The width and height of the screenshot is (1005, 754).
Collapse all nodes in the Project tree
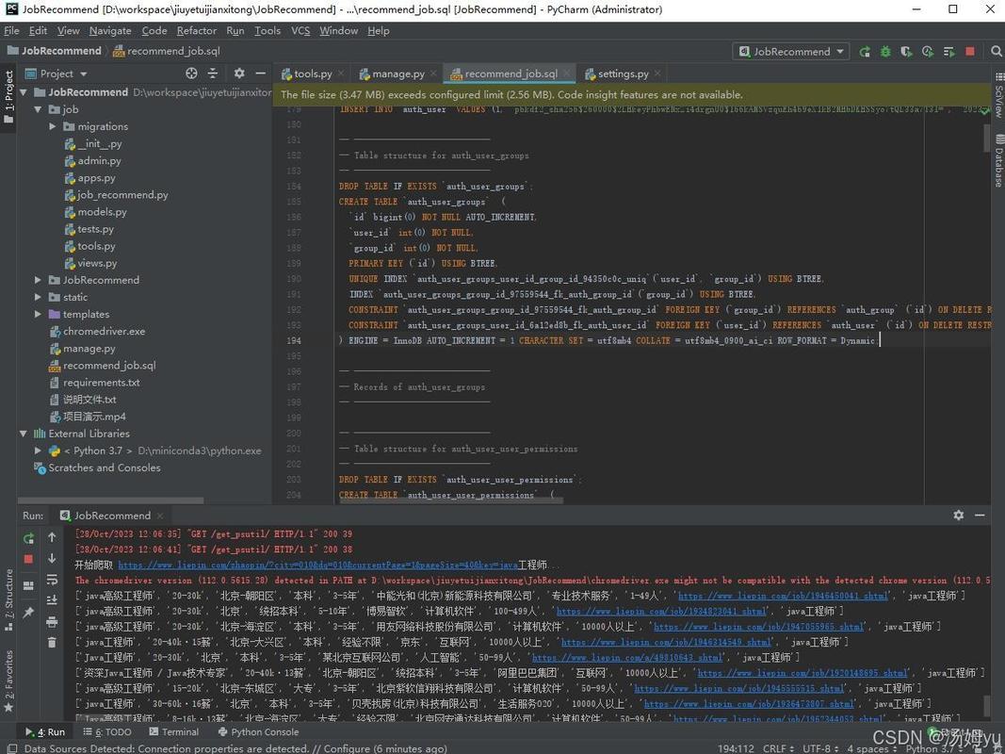point(213,74)
